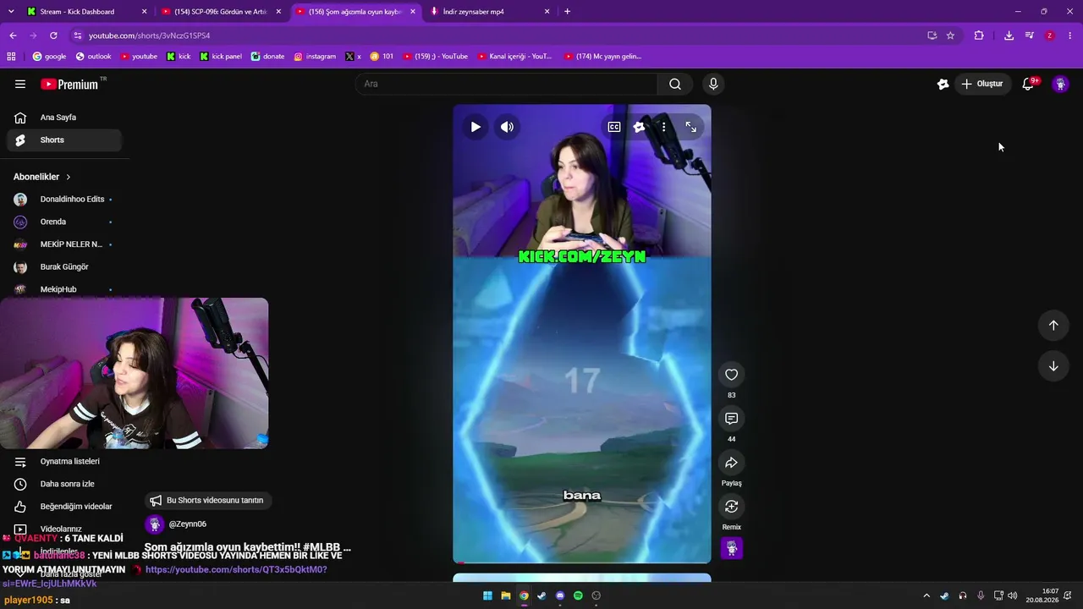Go back in browser history

13,36
